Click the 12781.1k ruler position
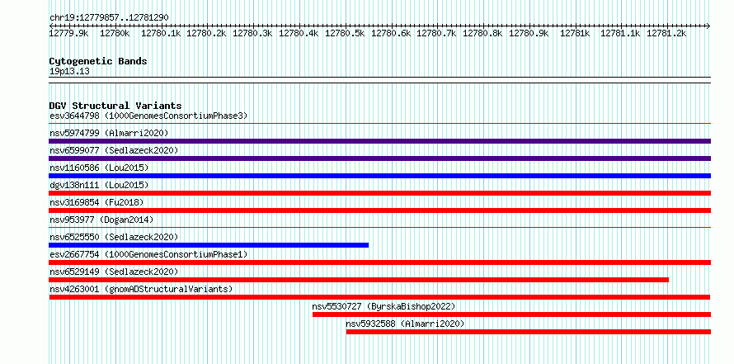The image size is (734, 364). 620,33
